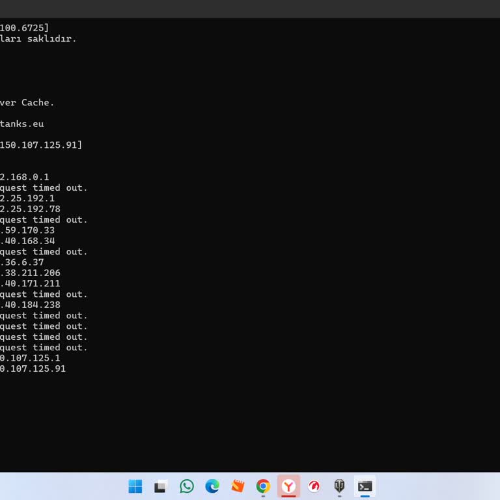Click the .40.184.238 hop entry
500x500 pixels.
click(x=31, y=305)
